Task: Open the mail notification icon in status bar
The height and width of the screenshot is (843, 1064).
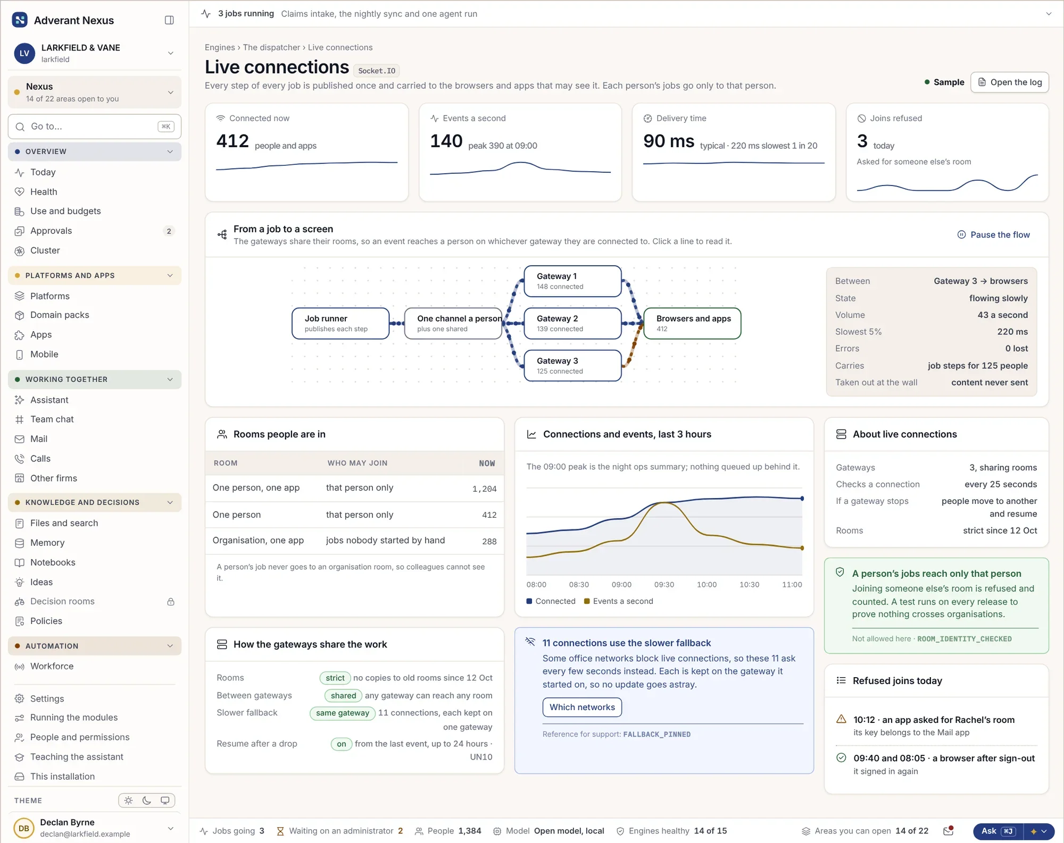Action: click(x=948, y=831)
